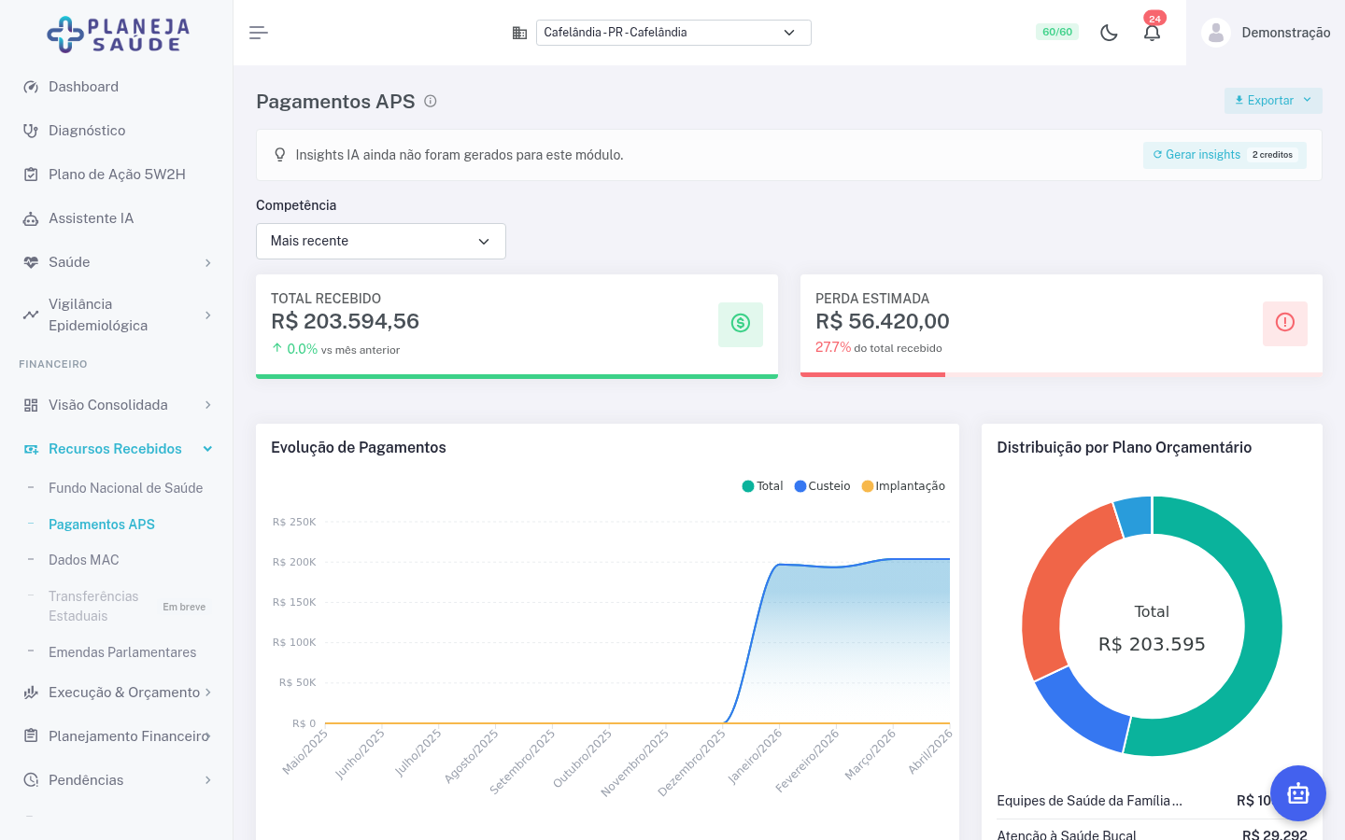Click the 60/60 credits badge
The width and height of the screenshot is (1345, 840).
(1057, 32)
